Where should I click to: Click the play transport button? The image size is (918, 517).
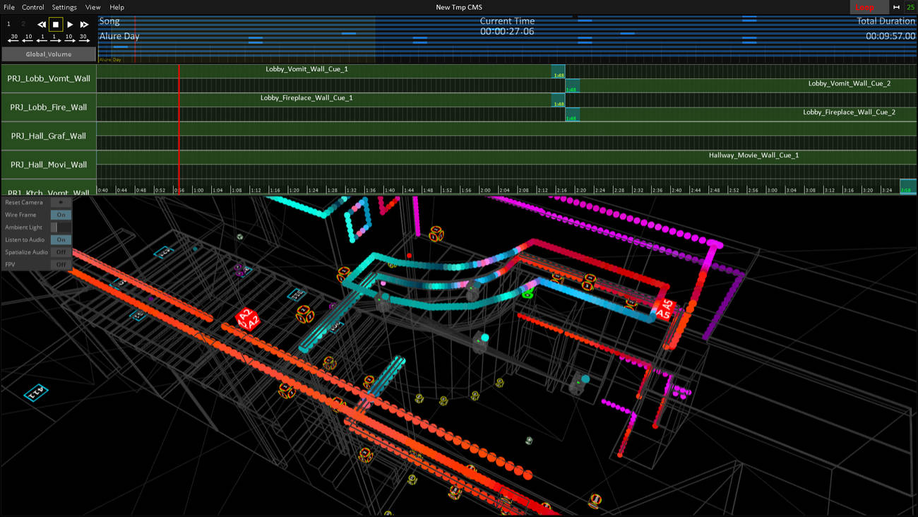(x=70, y=24)
